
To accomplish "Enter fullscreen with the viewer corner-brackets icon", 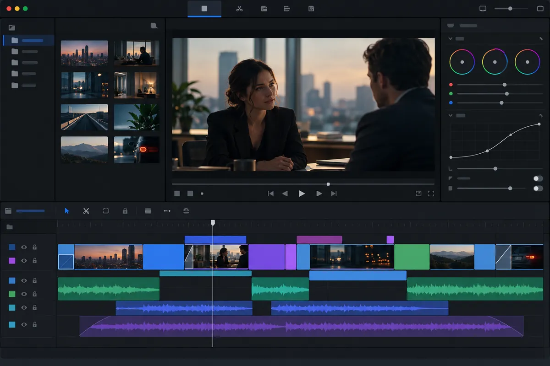I will click(431, 194).
